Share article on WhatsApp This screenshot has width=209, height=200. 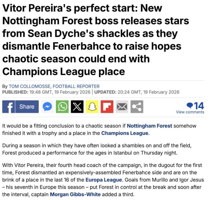[62, 107]
